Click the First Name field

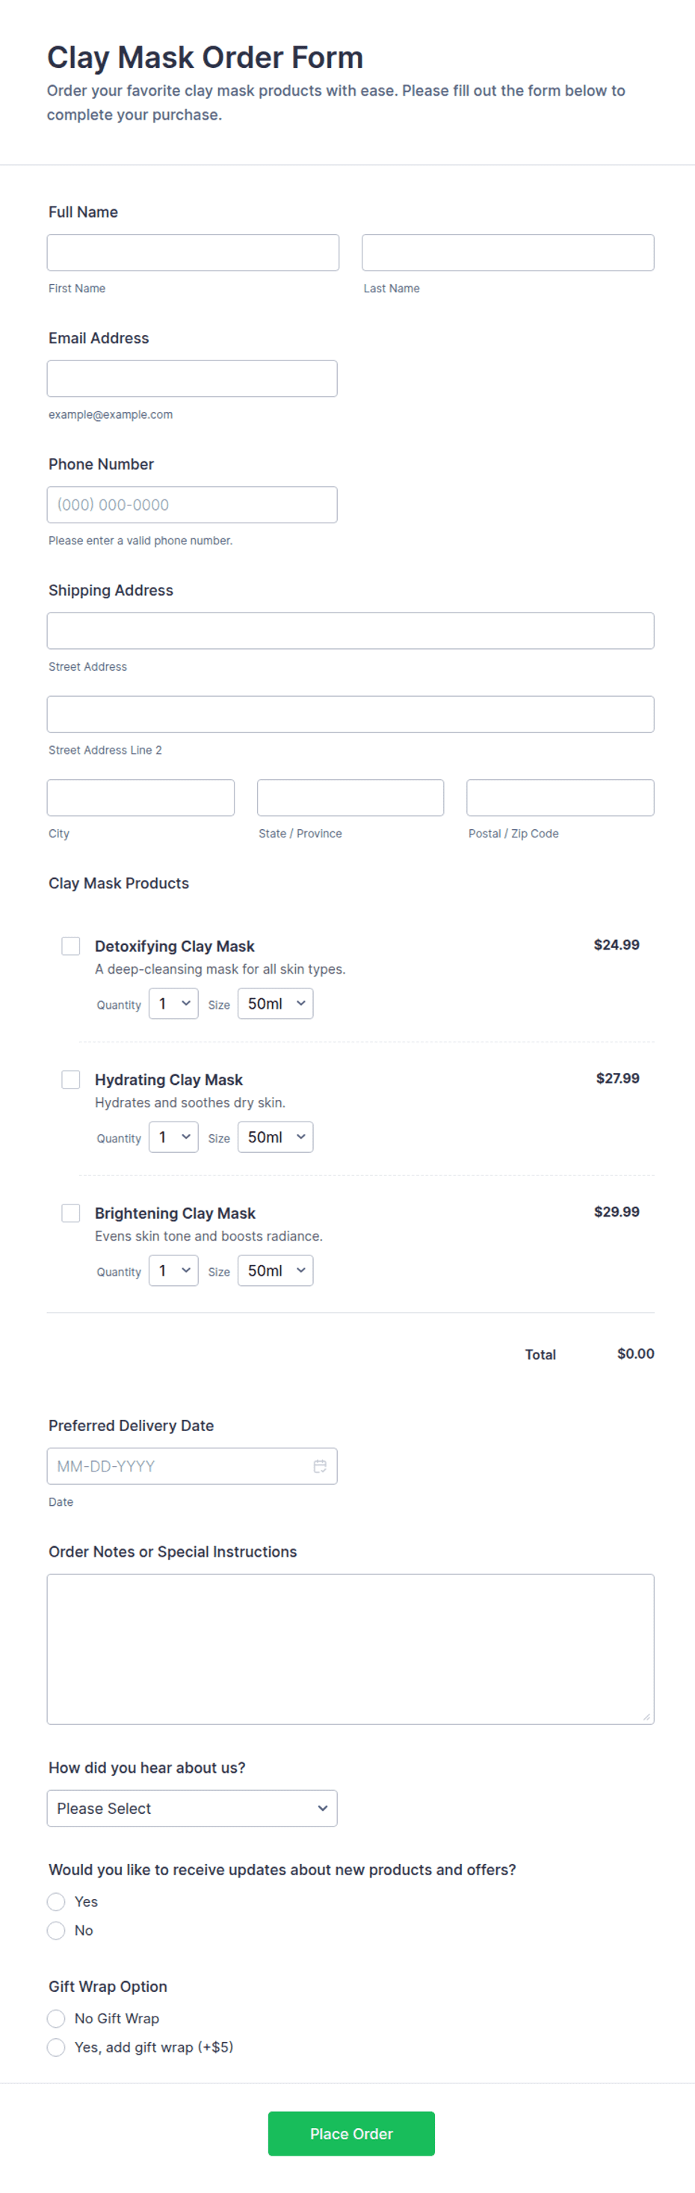click(193, 253)
